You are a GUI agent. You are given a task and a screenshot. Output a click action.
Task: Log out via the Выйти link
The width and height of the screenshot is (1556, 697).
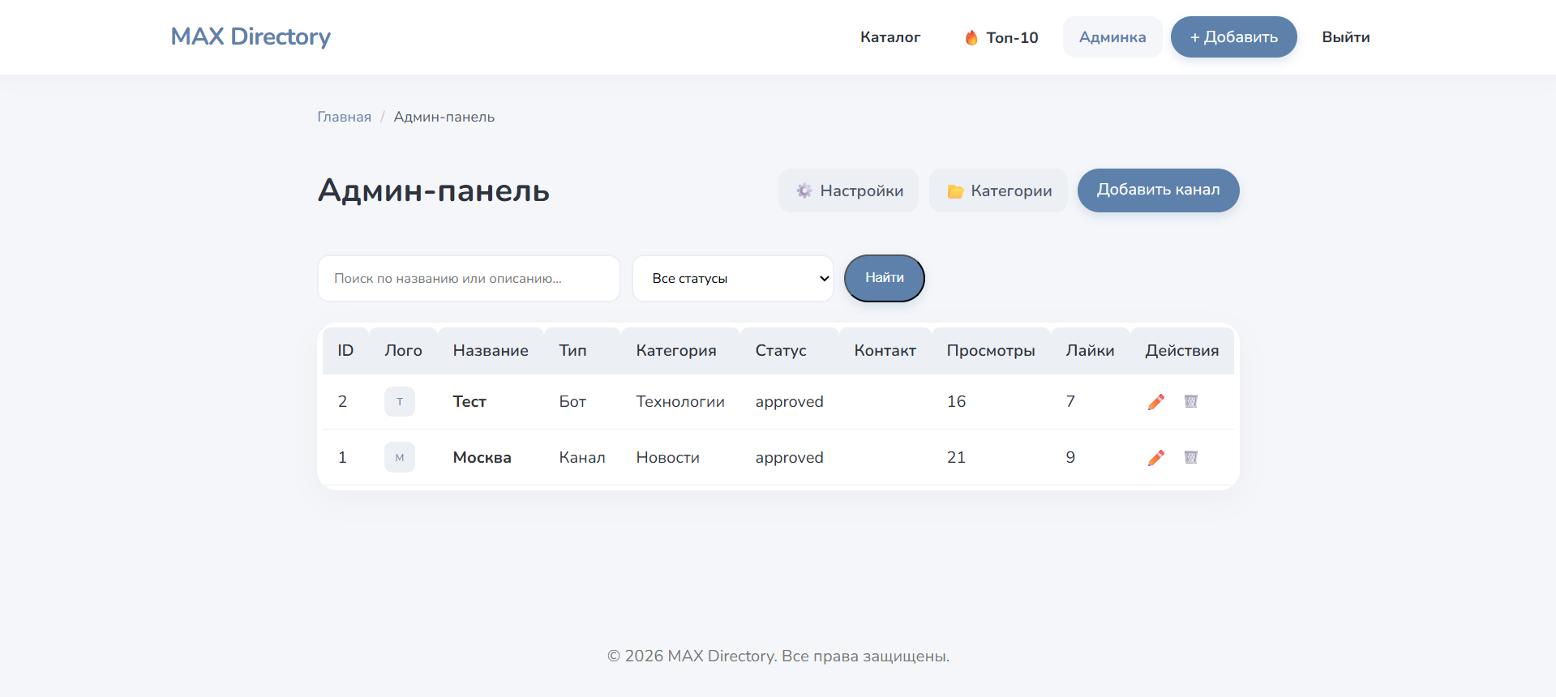click(1345, 37)
